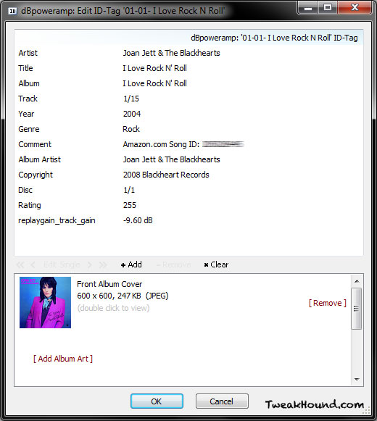This screenshot has width=377, height=421.
Task: Click the [ Add Album Art ] link
Action: point(63,359)
